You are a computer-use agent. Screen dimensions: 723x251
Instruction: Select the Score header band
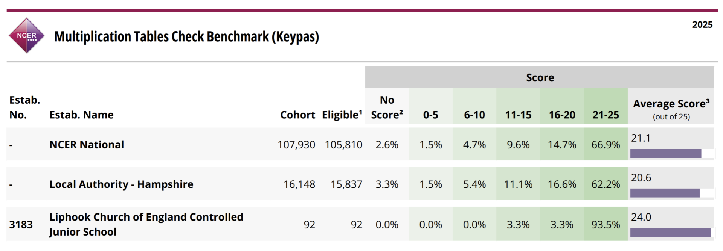click(539, 77)
